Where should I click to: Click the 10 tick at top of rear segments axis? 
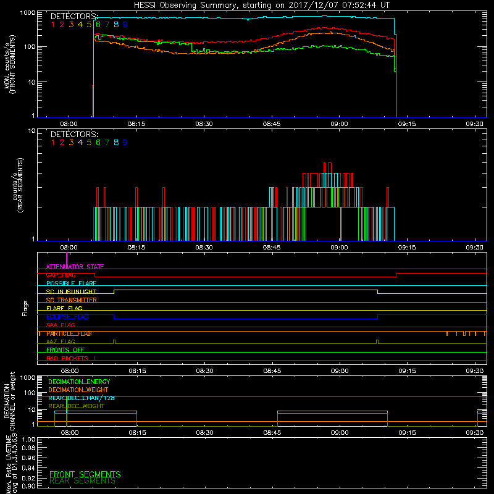click(x=31, y=130)
